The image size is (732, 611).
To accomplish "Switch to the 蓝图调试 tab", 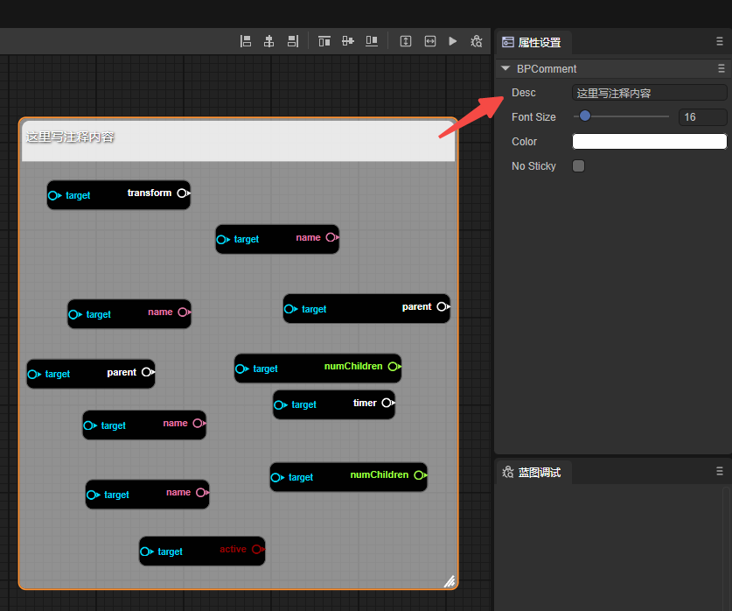I will click(x=532, y=473).
